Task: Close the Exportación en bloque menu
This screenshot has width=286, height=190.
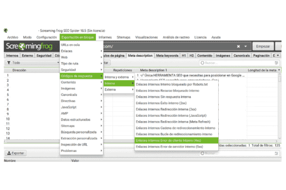Action: [78, 37]
